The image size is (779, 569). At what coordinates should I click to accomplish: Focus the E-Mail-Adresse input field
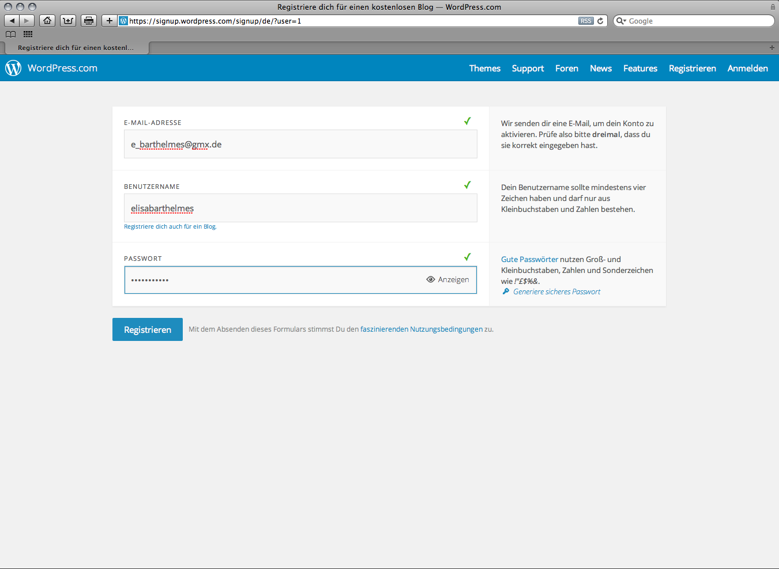[x=300, y=145]
